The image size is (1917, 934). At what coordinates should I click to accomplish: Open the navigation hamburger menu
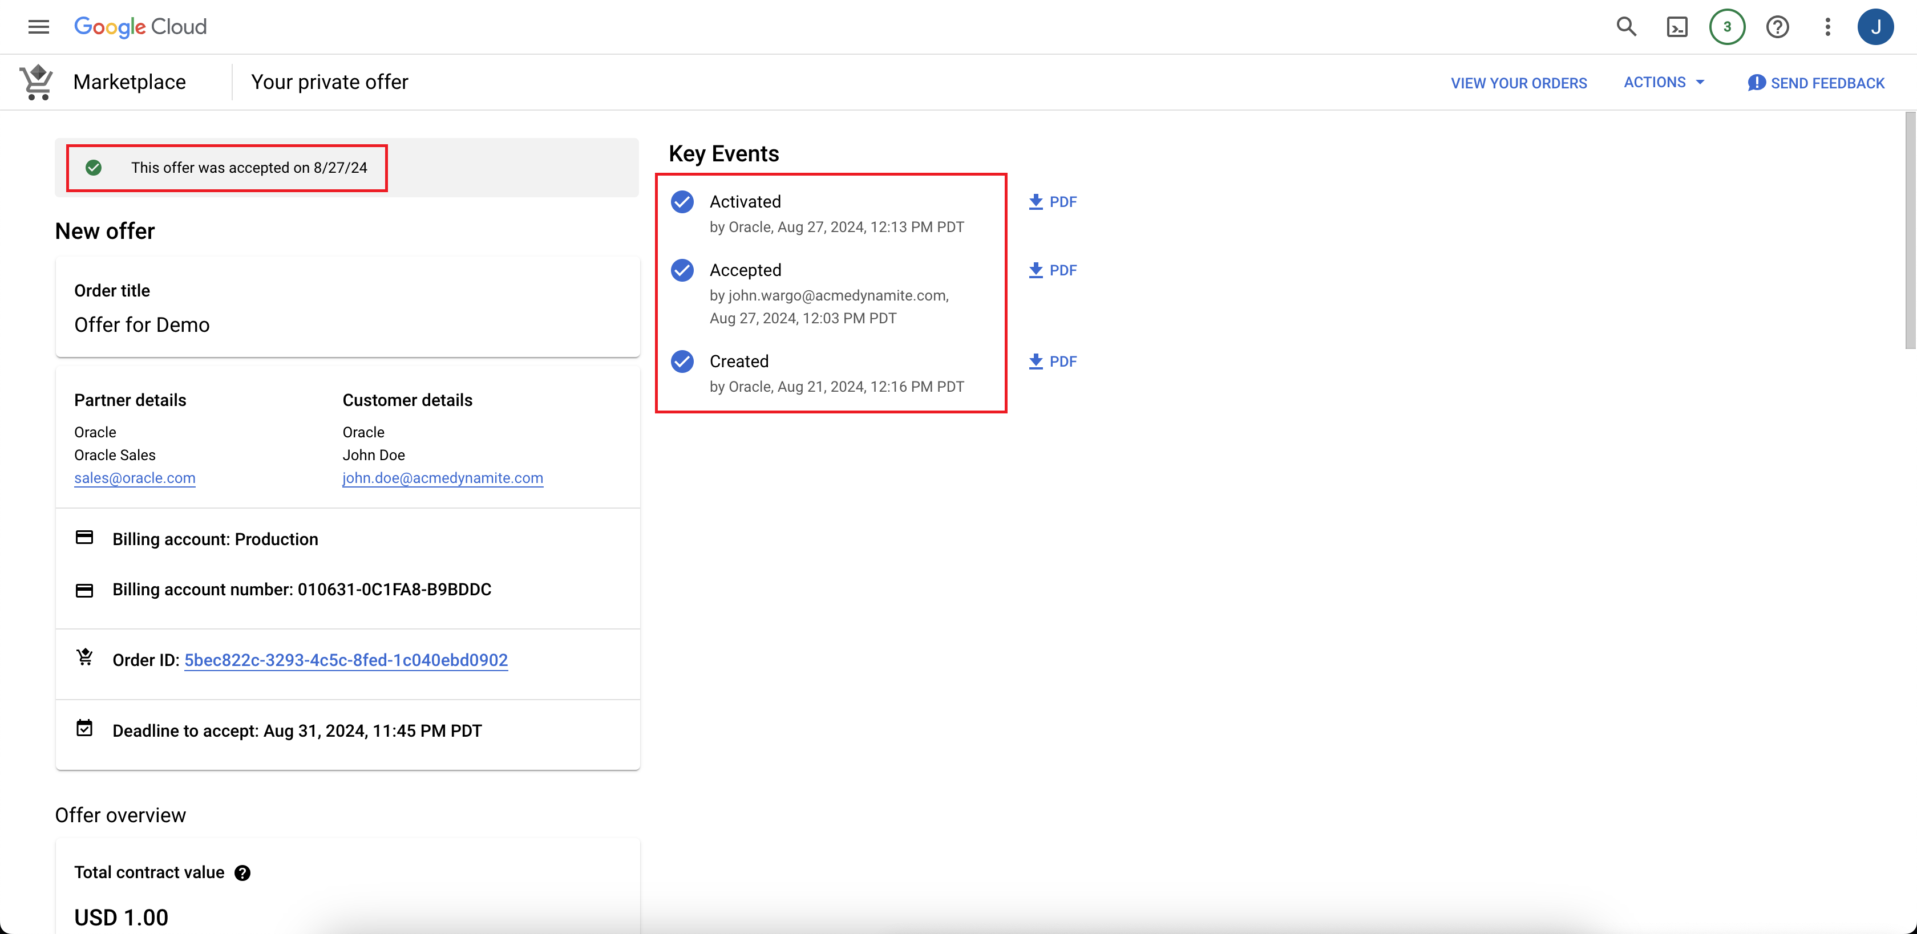38,27
